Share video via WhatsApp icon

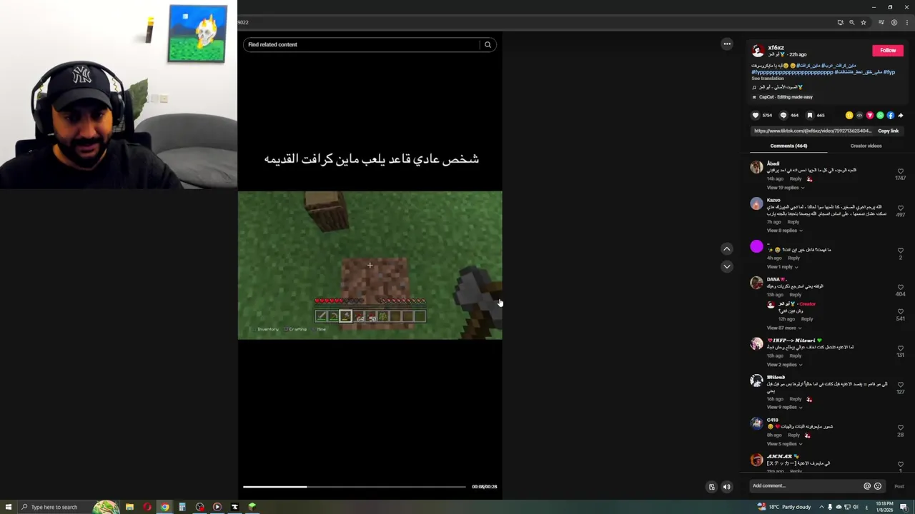pyautogui.click(x=880, y=115)
